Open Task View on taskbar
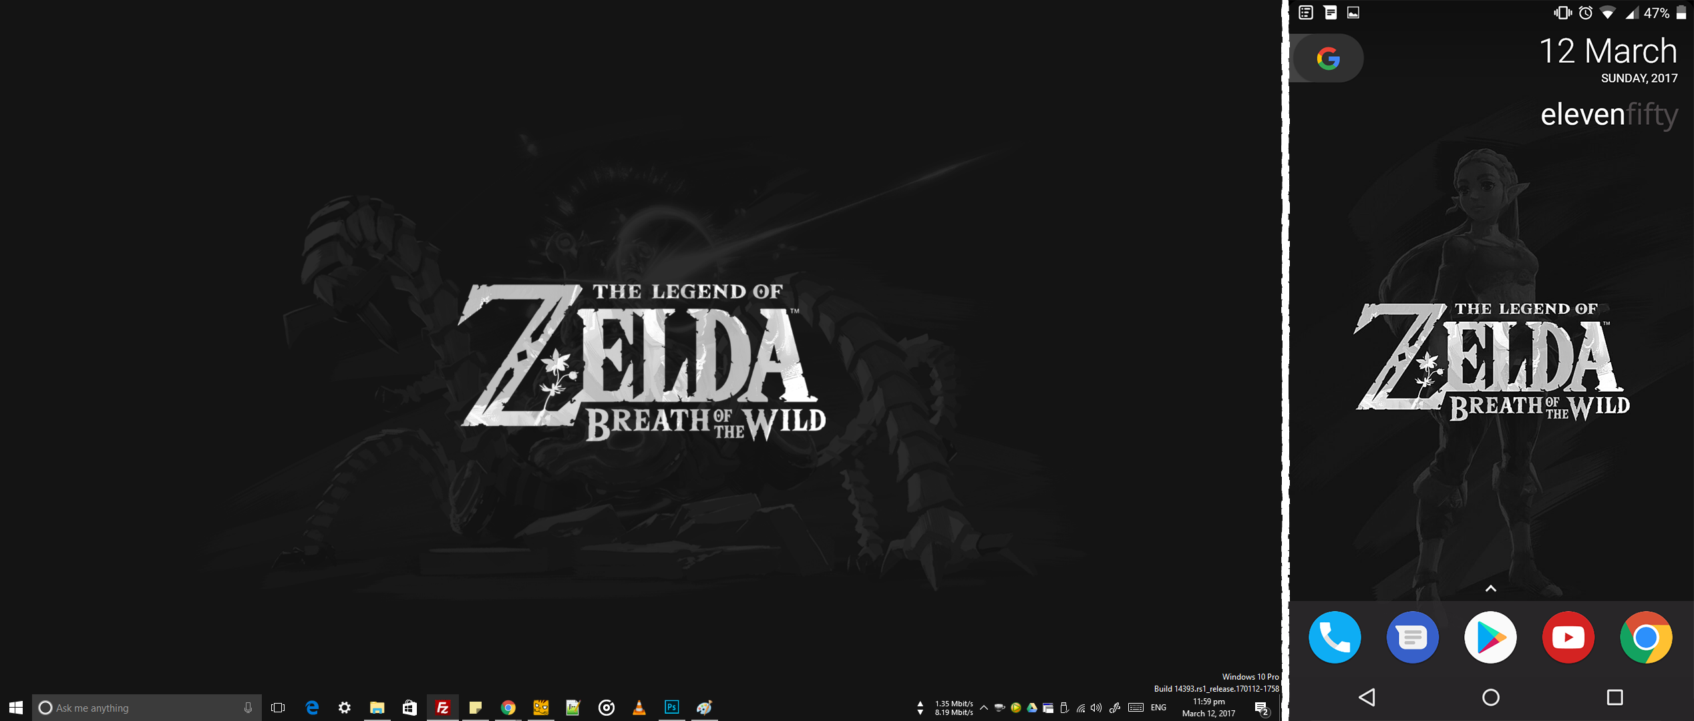This screenshot has width=1694, height=721. coord(278,708)
